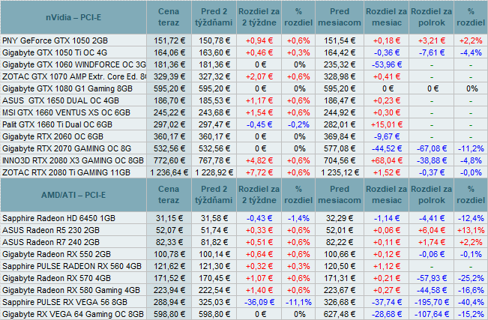Select the +4,82 € two-week difference cell
The width and height of the screenshot is (488, 320).
coord(259,160)
